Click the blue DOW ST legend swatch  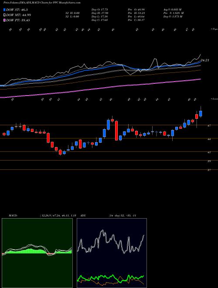tap(4, 10)
